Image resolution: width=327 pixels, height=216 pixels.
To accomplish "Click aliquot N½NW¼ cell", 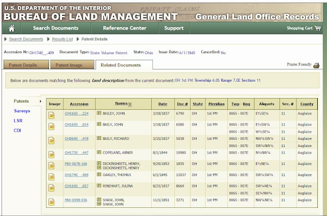I will 263,153.
